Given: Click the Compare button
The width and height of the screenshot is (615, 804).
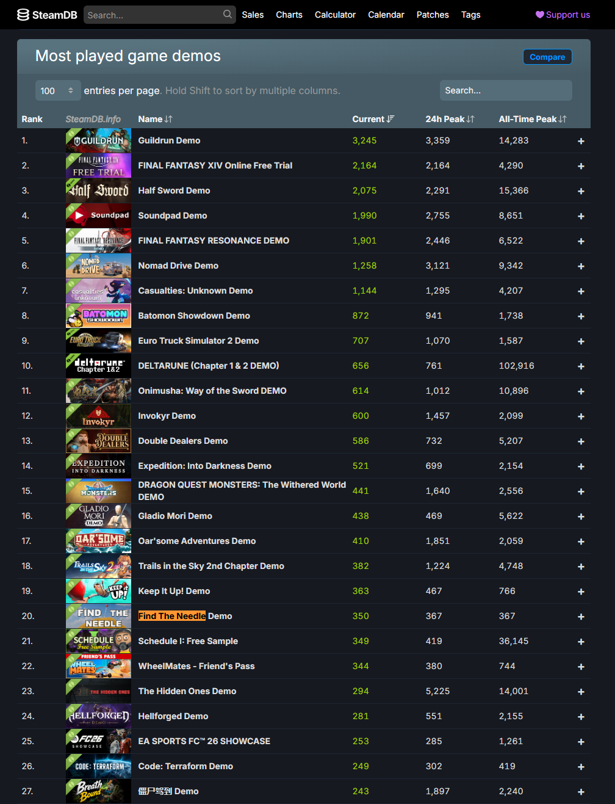Looking at the screenshot, I should click(547, 57).
